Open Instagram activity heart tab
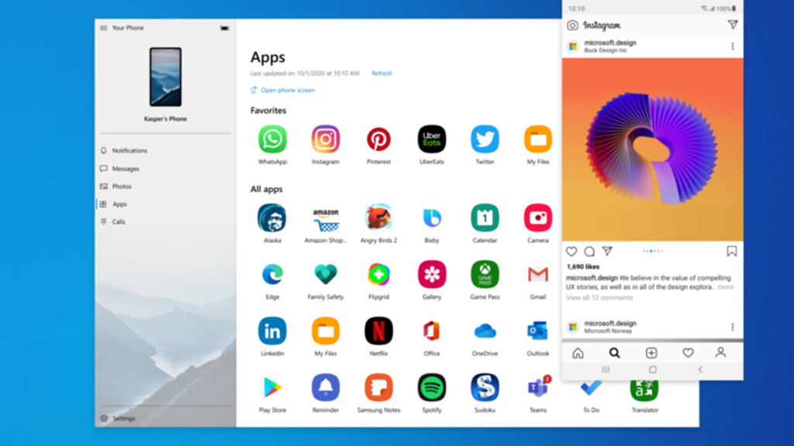This screenshot has height=446, width=794. pos(688,353)
